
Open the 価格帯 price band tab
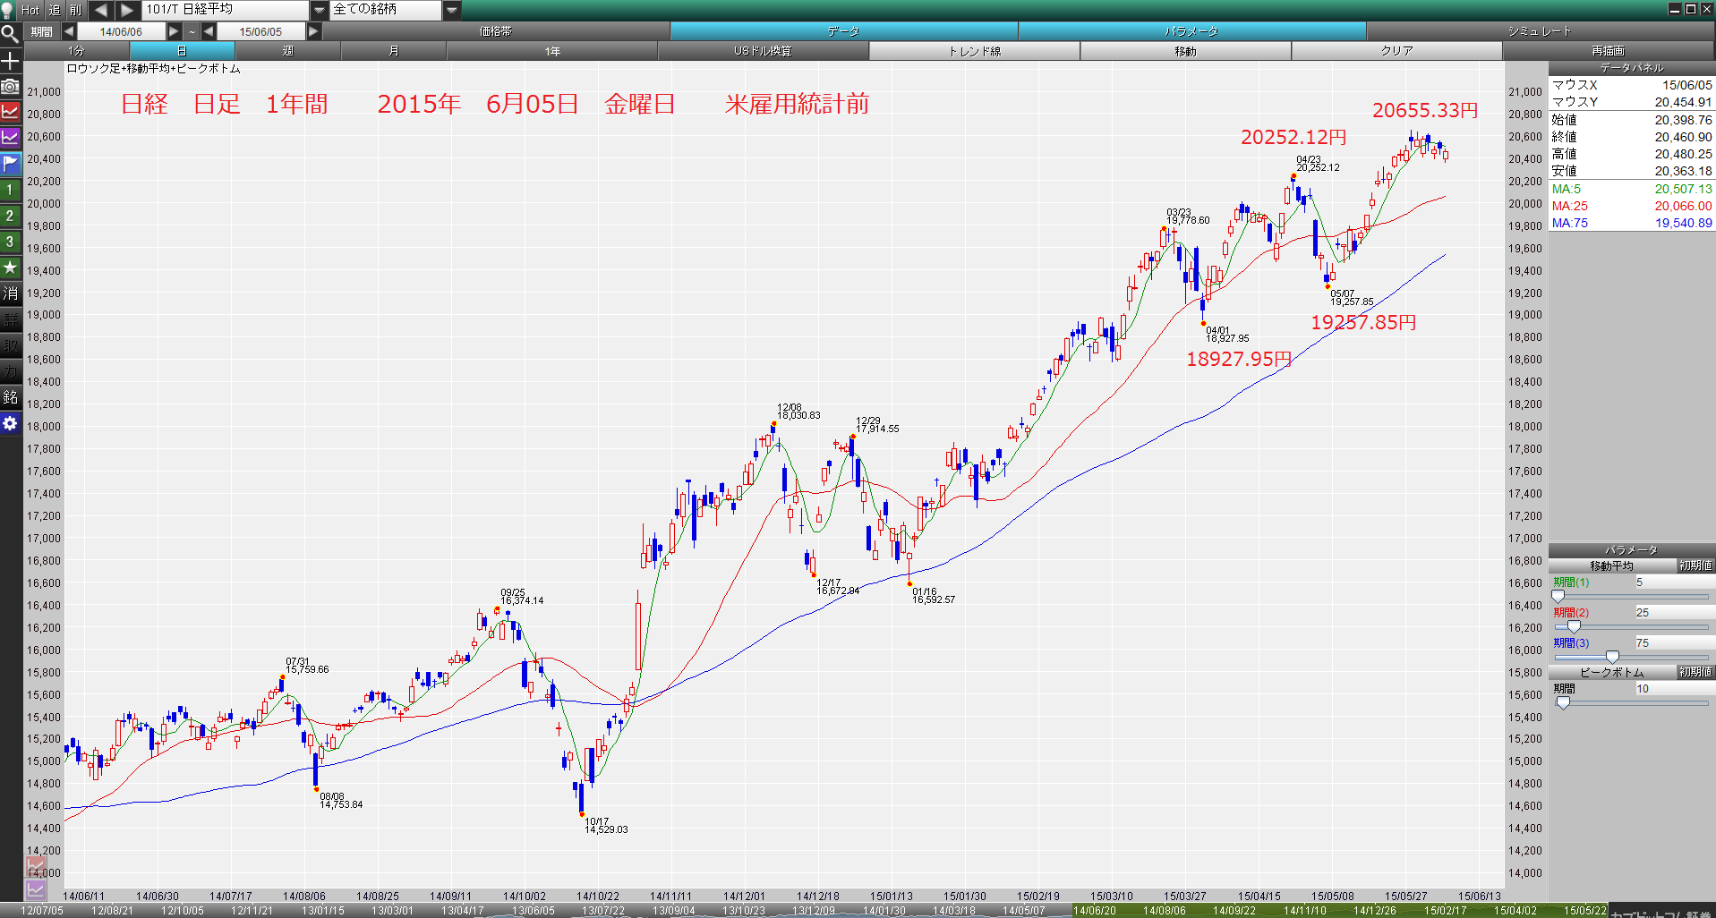[495, 31]
